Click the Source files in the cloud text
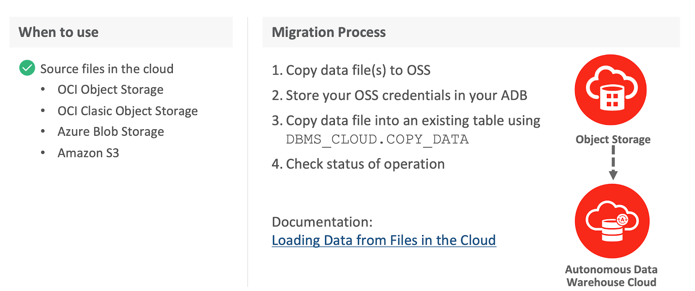695x291 pixels. 107,69
